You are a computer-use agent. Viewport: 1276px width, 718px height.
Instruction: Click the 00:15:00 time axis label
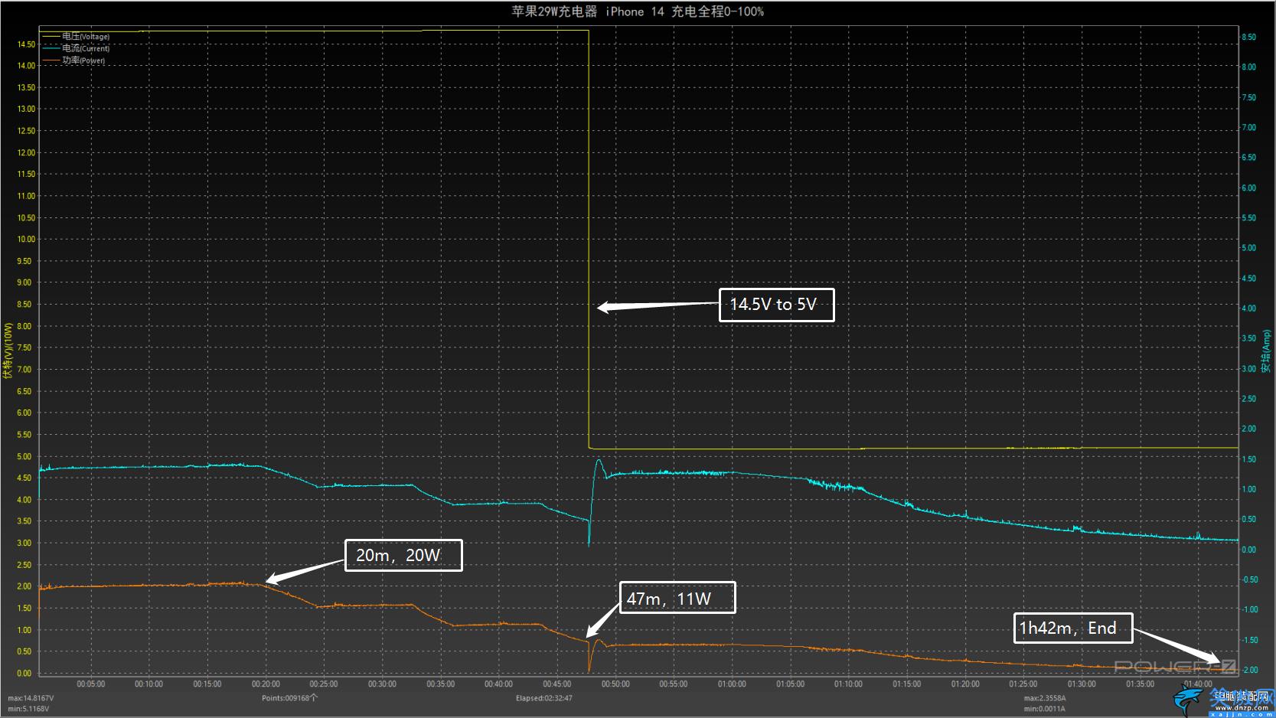coord(207,684)
